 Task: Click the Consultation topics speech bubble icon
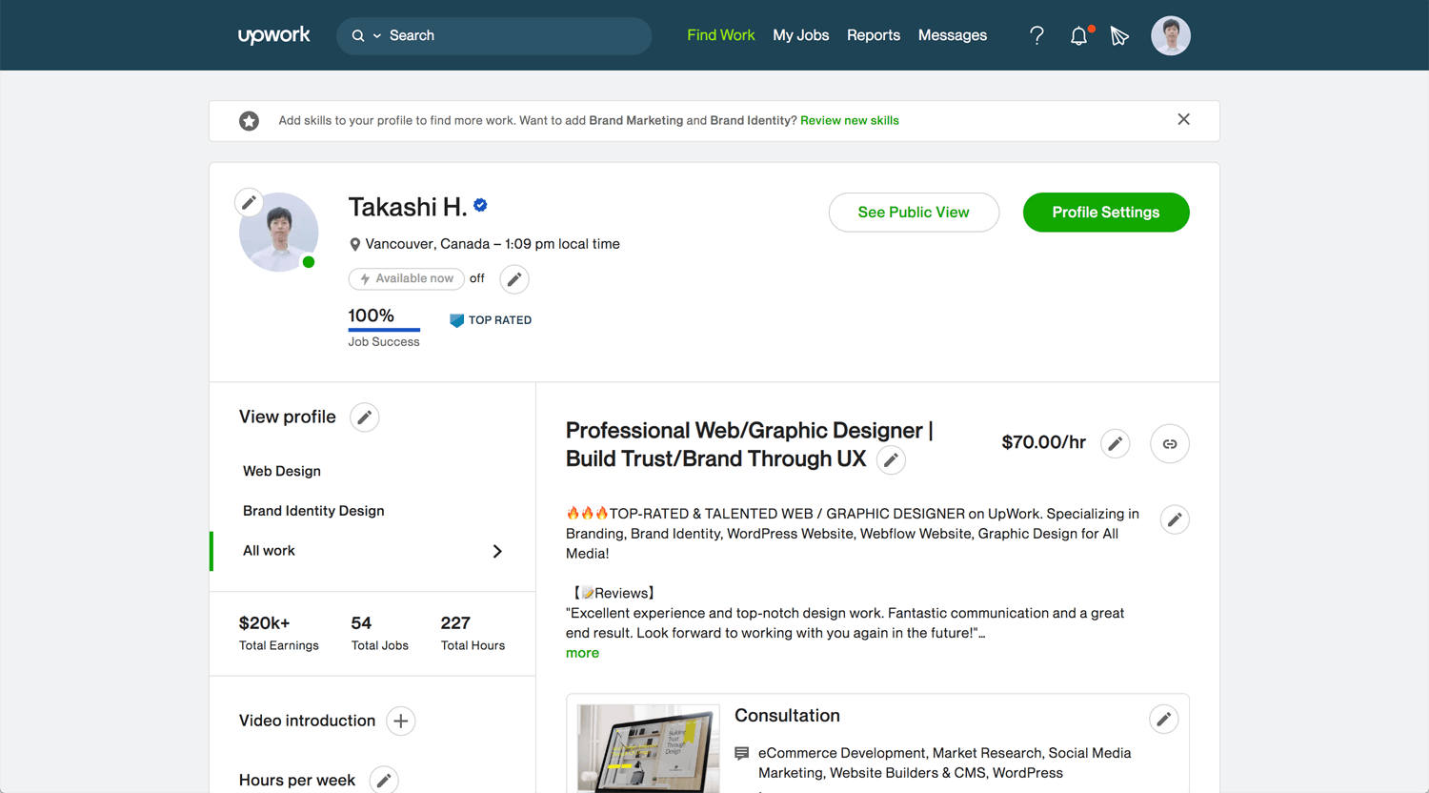[742, 753]
